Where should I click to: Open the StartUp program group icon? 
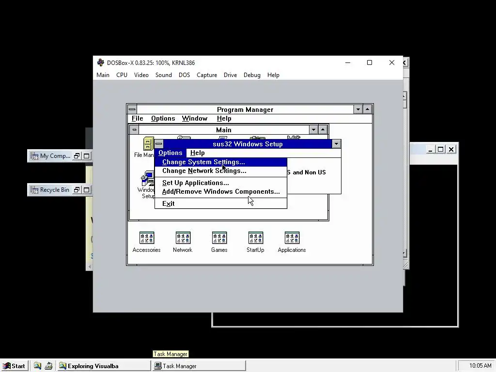pos(256,238)
